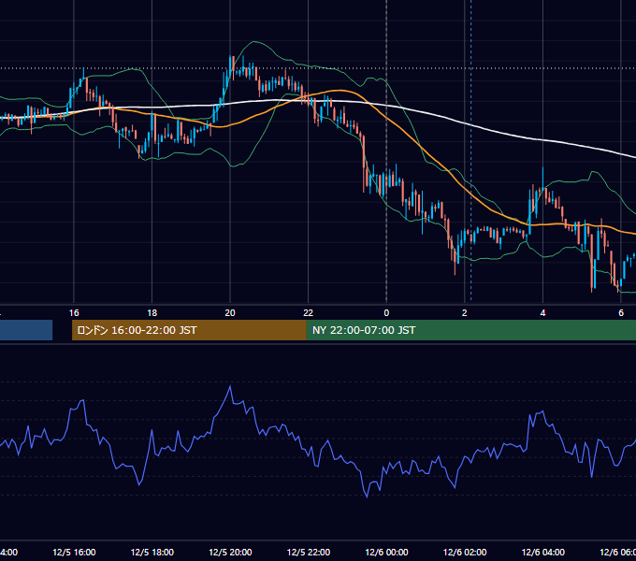This screenshot has width=636, height=561.
Task: Click the 4 hour label on price chart axis
Action: 542,313
